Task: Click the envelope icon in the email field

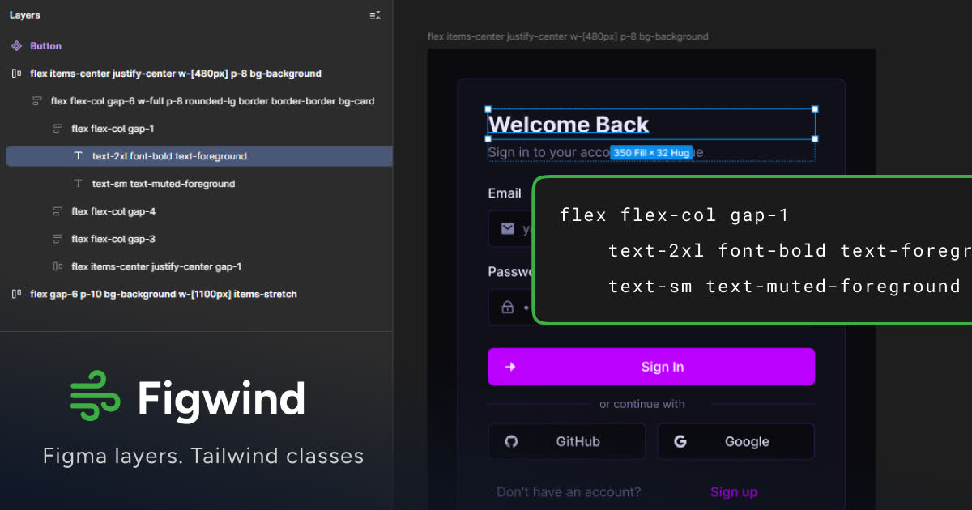Action: pos(508,229)
